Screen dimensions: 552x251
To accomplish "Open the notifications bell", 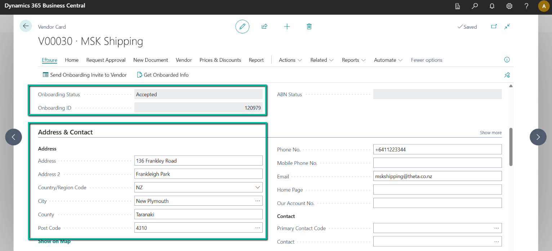I will (492, 6).
